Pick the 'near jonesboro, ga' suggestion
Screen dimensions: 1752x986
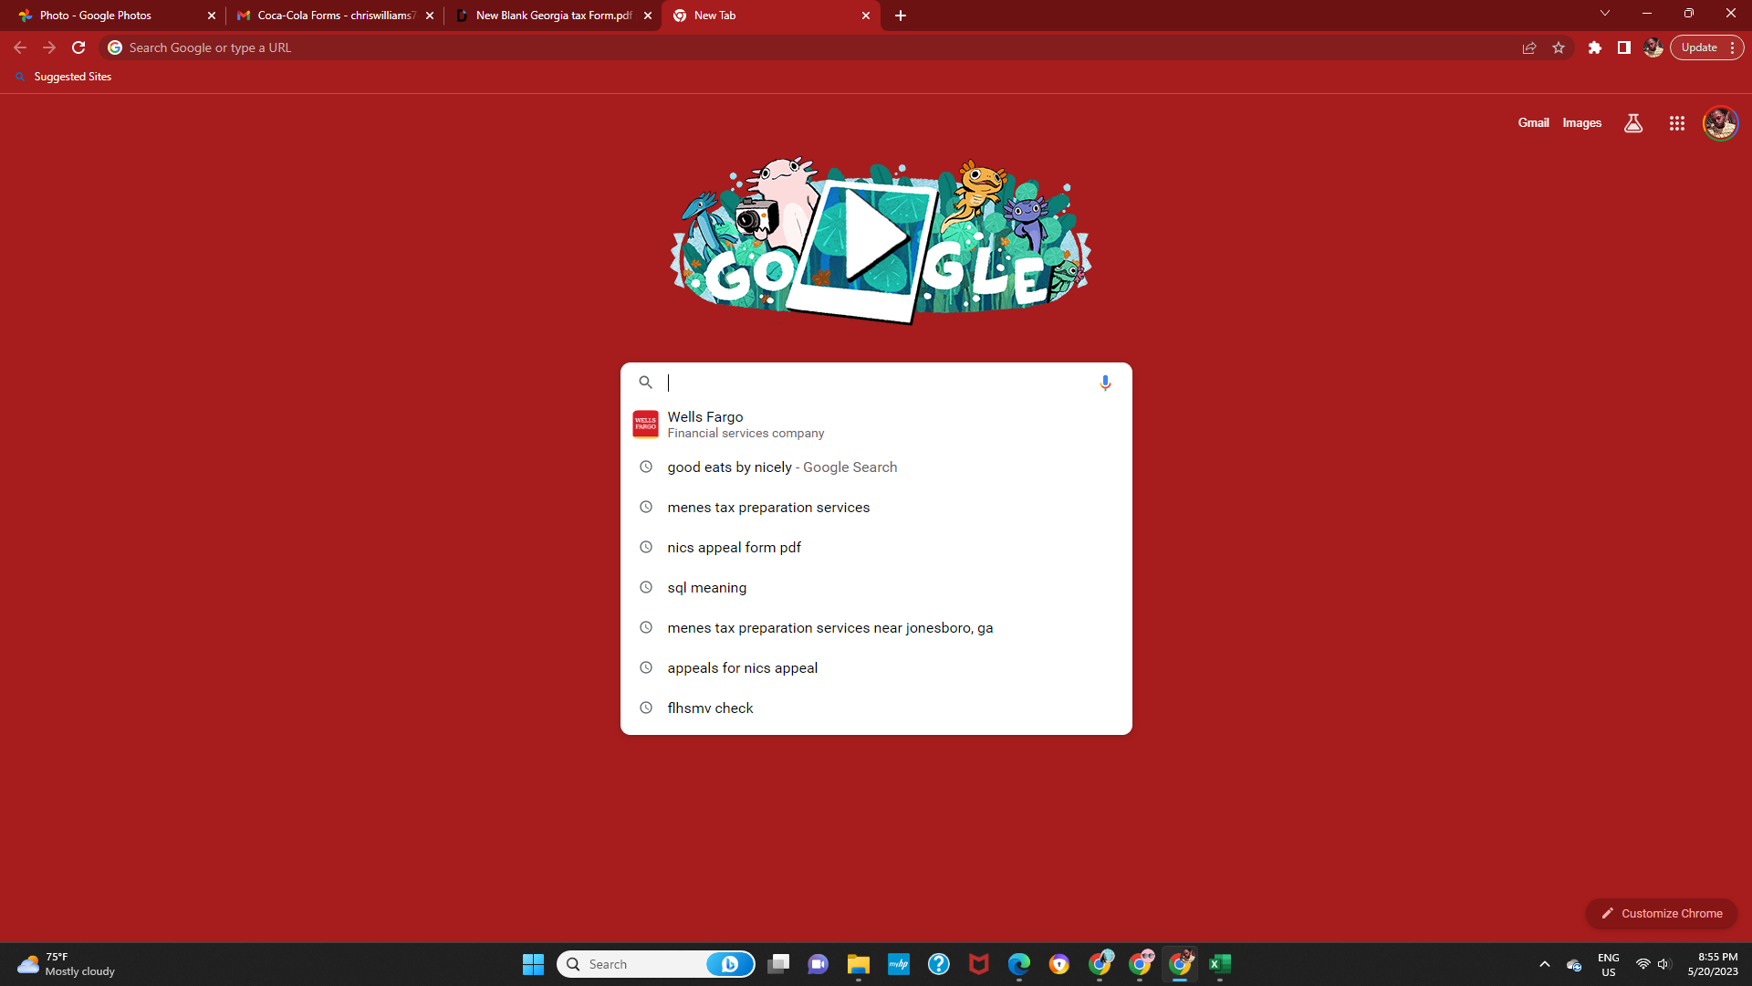pyautogui.click(x=876, y=628)
